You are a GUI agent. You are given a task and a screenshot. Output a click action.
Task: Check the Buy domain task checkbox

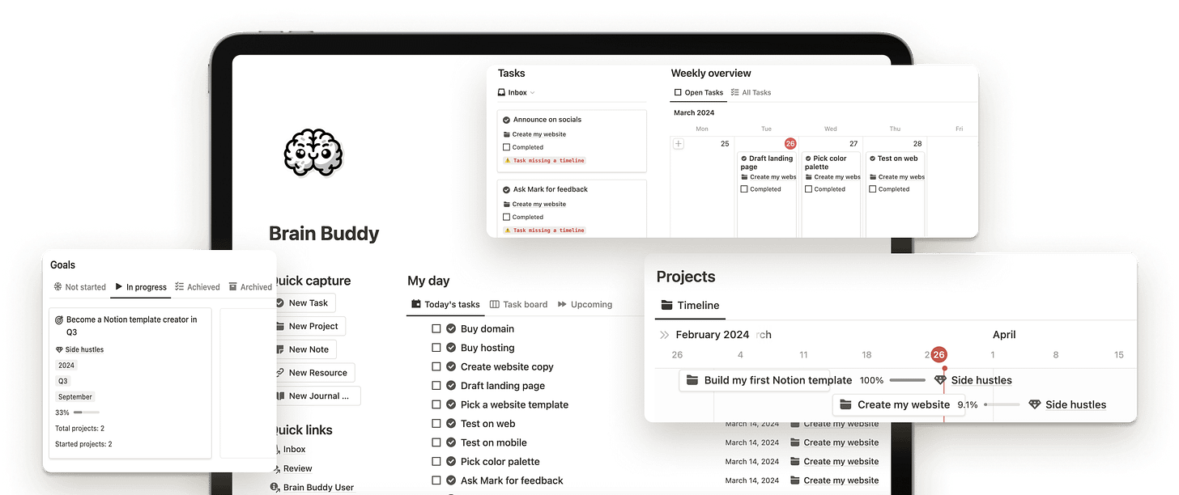point(436,328)
